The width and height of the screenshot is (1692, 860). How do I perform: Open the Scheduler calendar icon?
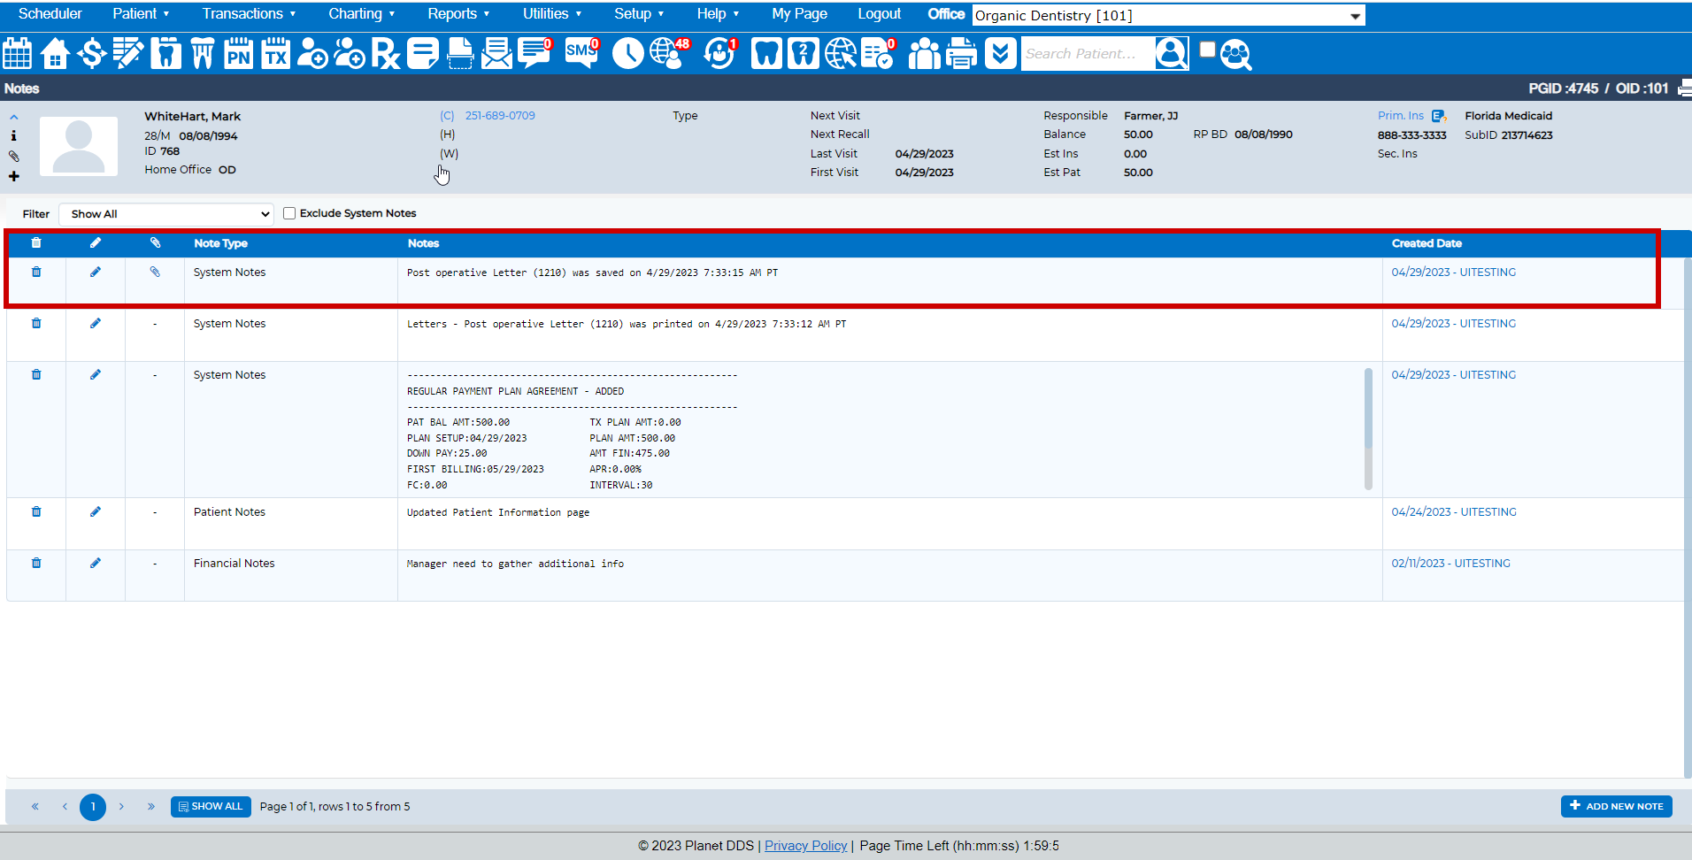(18, 54)
